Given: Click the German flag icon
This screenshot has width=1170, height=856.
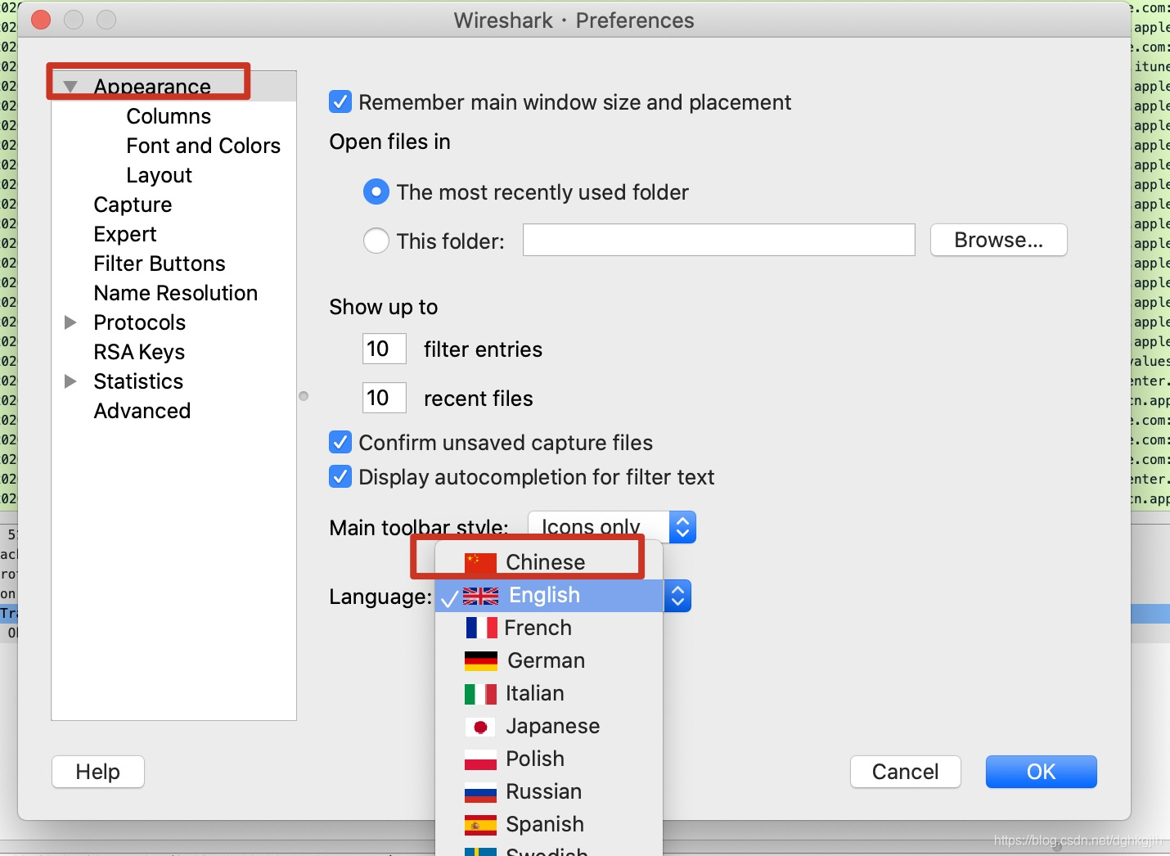Looking at the screenshot, I should click(480, 660).
